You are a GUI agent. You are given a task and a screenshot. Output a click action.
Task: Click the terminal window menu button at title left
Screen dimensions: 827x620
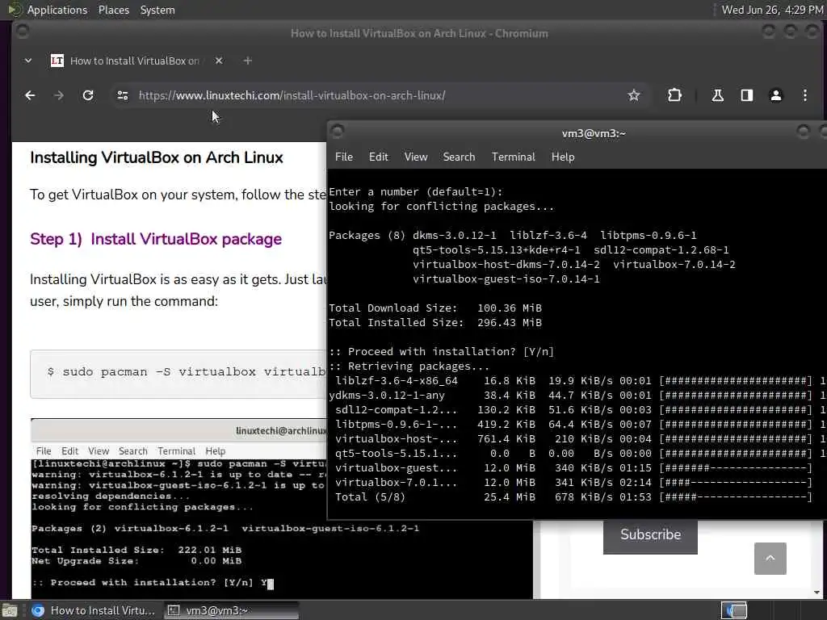click(338, 131)
